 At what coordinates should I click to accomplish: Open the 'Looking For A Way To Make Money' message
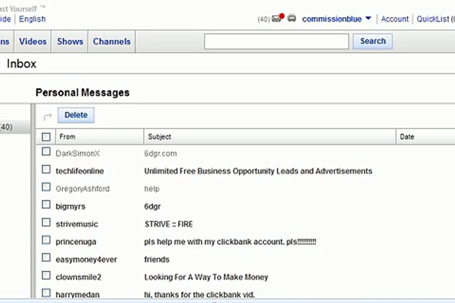pyautogui.click(x=206, y=277)
